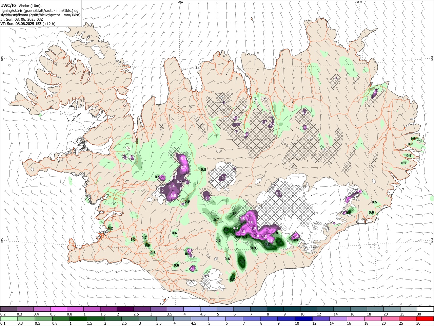This screenshot has width=434, height=326.
Task: Pick upper legend swatch labeled 10
Action: 309,309
